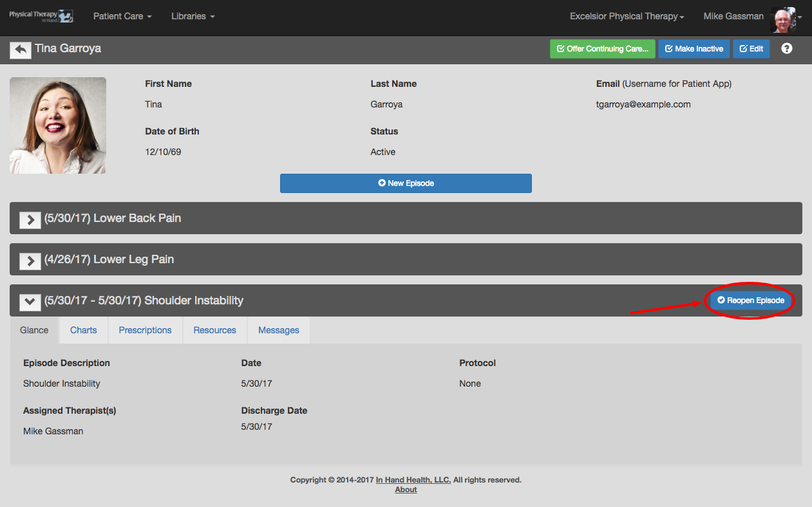Click the Physical Therapy In Hand logo
This screenshot has height=507, width=812.
[41, 16]
